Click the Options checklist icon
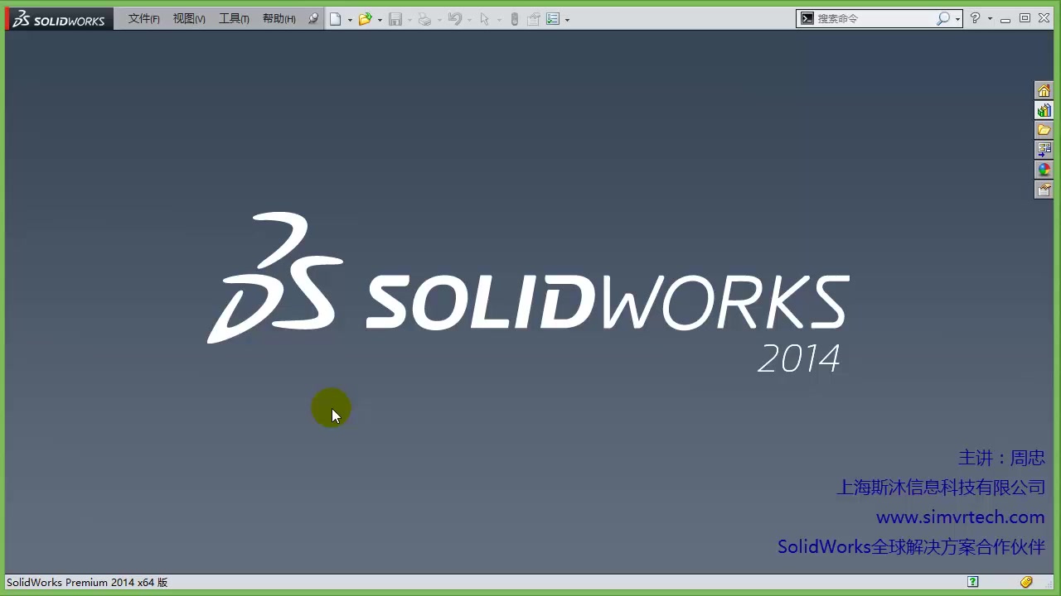 coord(553,19)
